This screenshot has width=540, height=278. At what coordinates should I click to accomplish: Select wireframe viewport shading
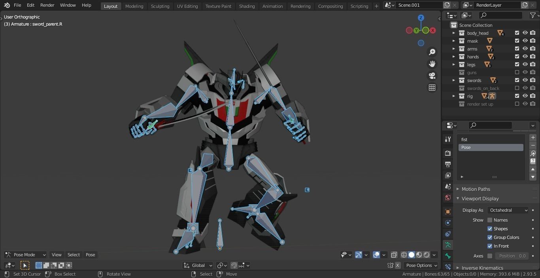(404, 255)
